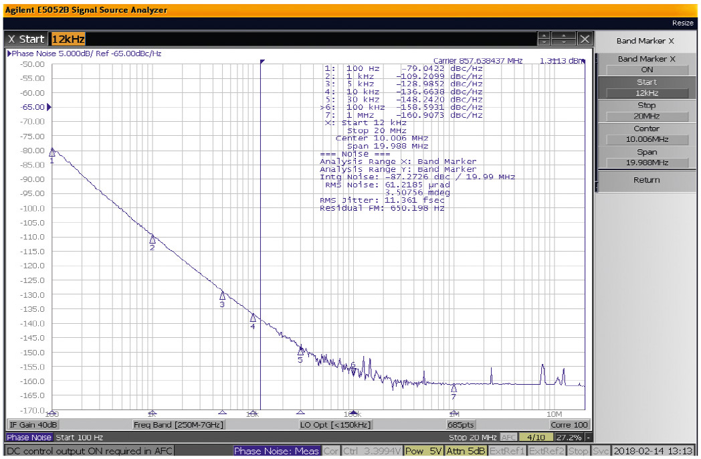Click the 27.2% progress indicator
This screenshot has width=701, height=459.
569,438
